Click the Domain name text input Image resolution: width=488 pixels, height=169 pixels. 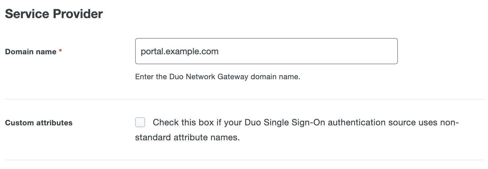point(266,51)
